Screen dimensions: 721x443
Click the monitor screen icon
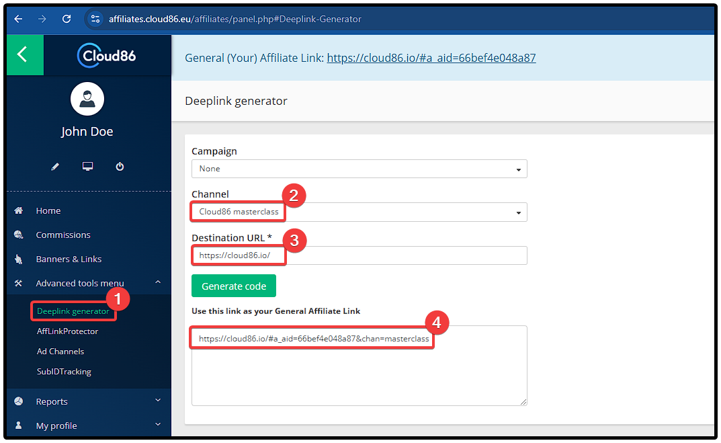[87, 167]
